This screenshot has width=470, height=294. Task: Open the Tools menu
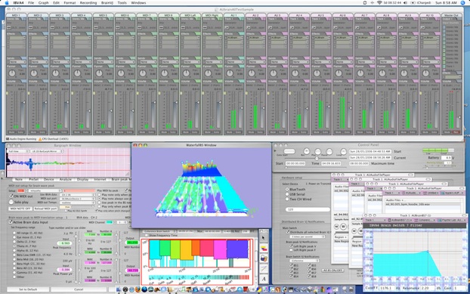coord(122,3)
